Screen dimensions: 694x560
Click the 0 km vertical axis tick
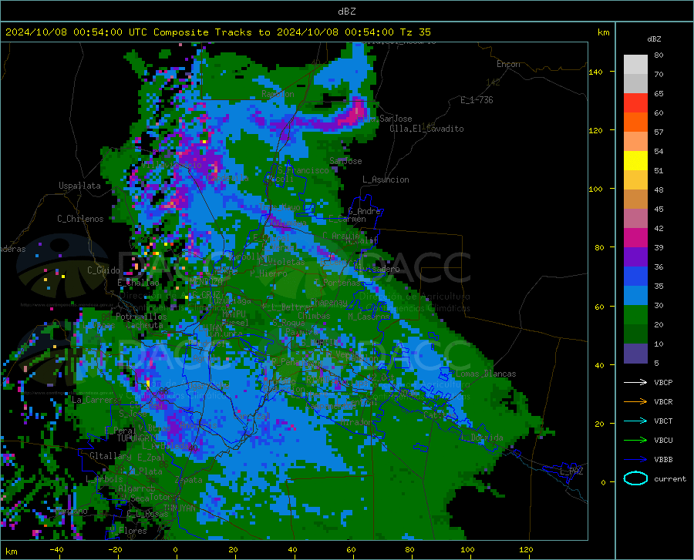pyautogui.click(x=603, y=482)
